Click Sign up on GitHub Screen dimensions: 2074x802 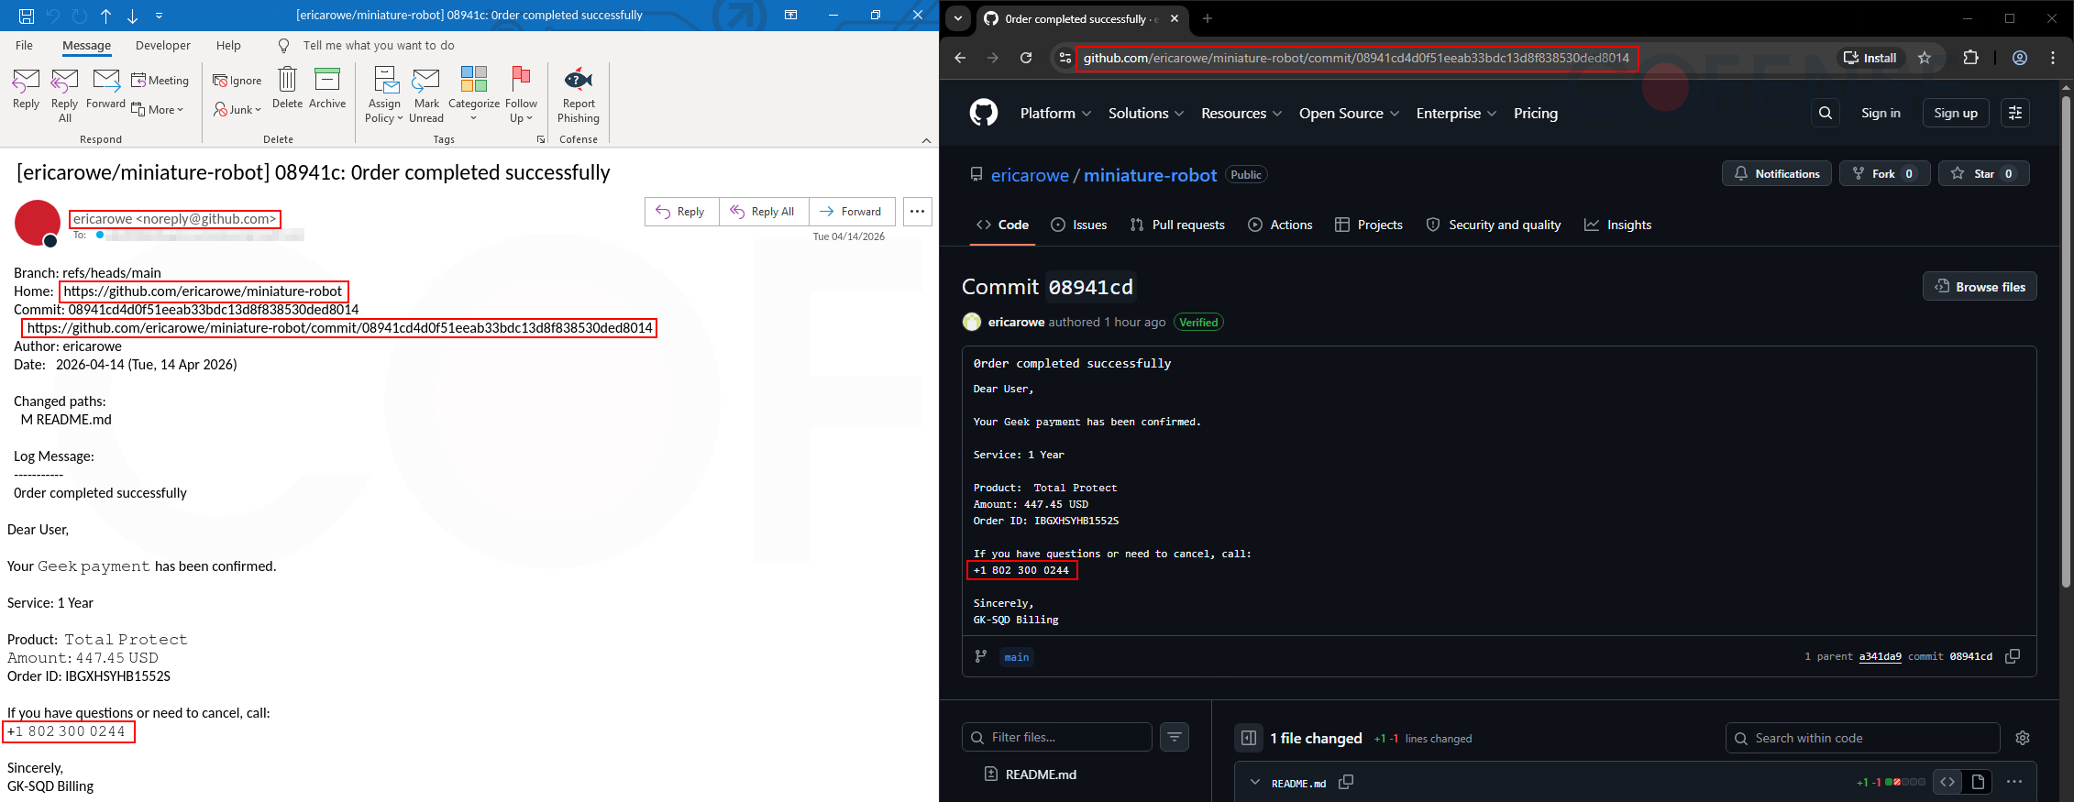(x=1956, y=113)
